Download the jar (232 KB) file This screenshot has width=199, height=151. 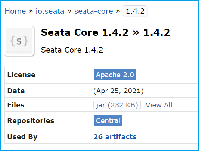point(117,105)
